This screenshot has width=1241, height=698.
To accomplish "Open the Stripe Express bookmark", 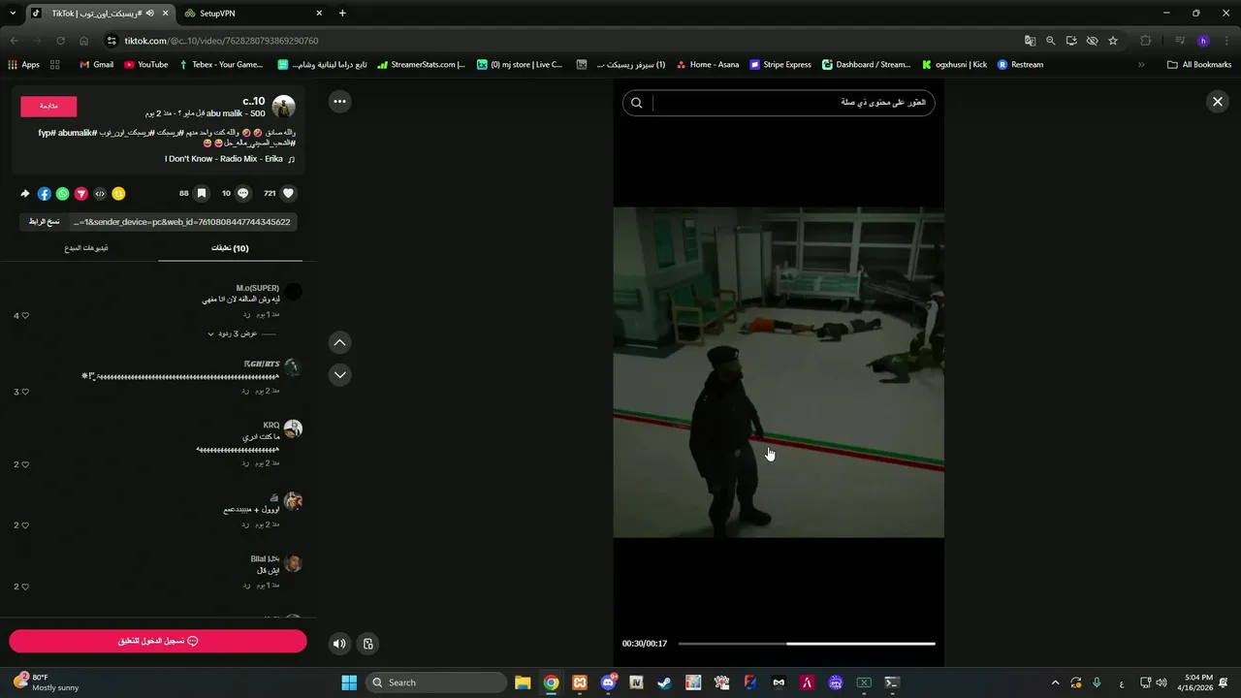I will [780, 65].
